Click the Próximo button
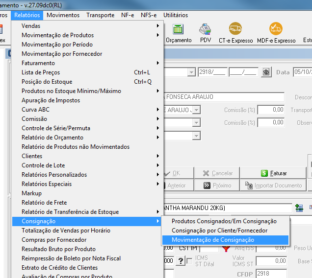Screen dimensions: 312x278 (x=217, y=185)
